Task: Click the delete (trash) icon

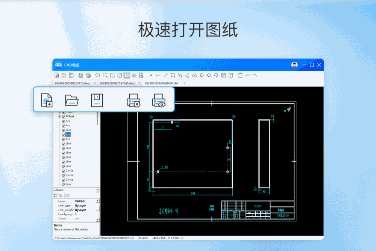Action: point(240,75)
